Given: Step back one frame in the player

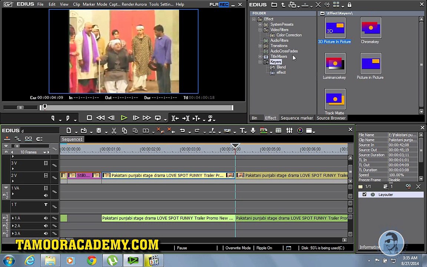Looking at the screenshot, I should (x=111, y=118).
